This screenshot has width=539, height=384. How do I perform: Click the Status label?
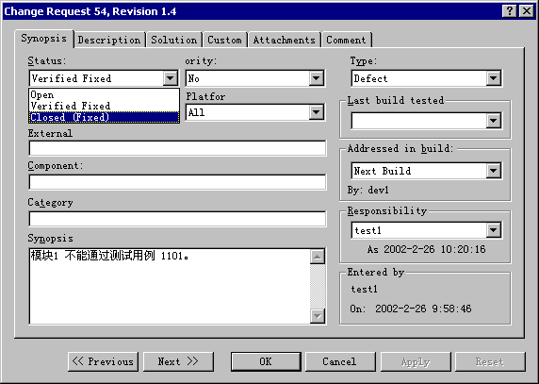[x=47, y=61]
